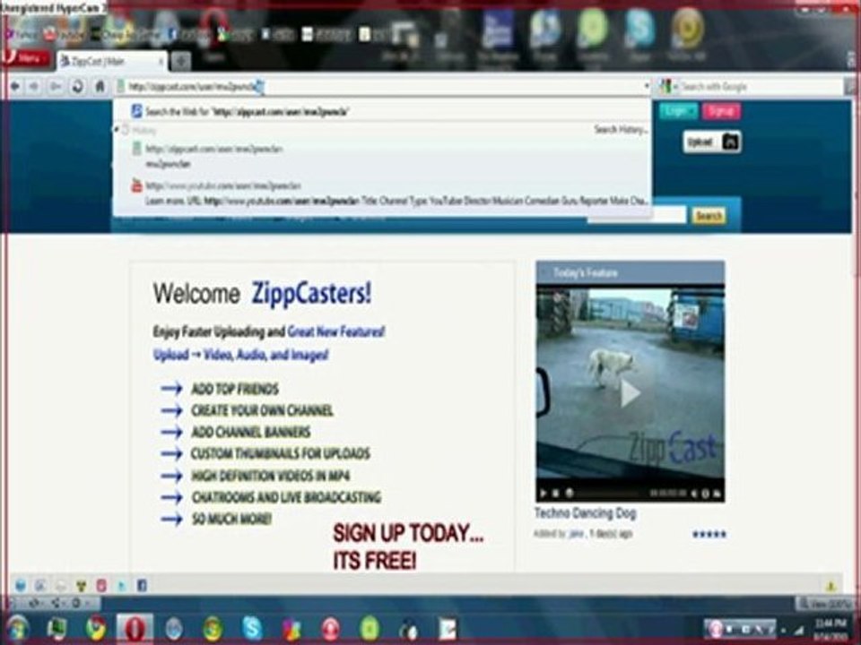Image resolution: width=861 pixels, height=645 pixels.
Task: Open the video uploader name link
Action: (576, 534)
